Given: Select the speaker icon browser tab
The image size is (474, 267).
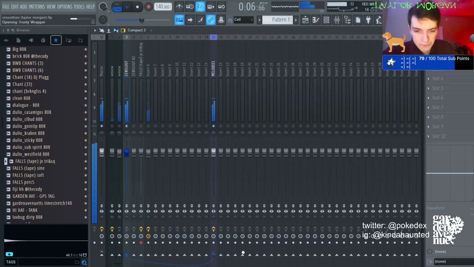Looking at the screenshot, I should (31, 40).
